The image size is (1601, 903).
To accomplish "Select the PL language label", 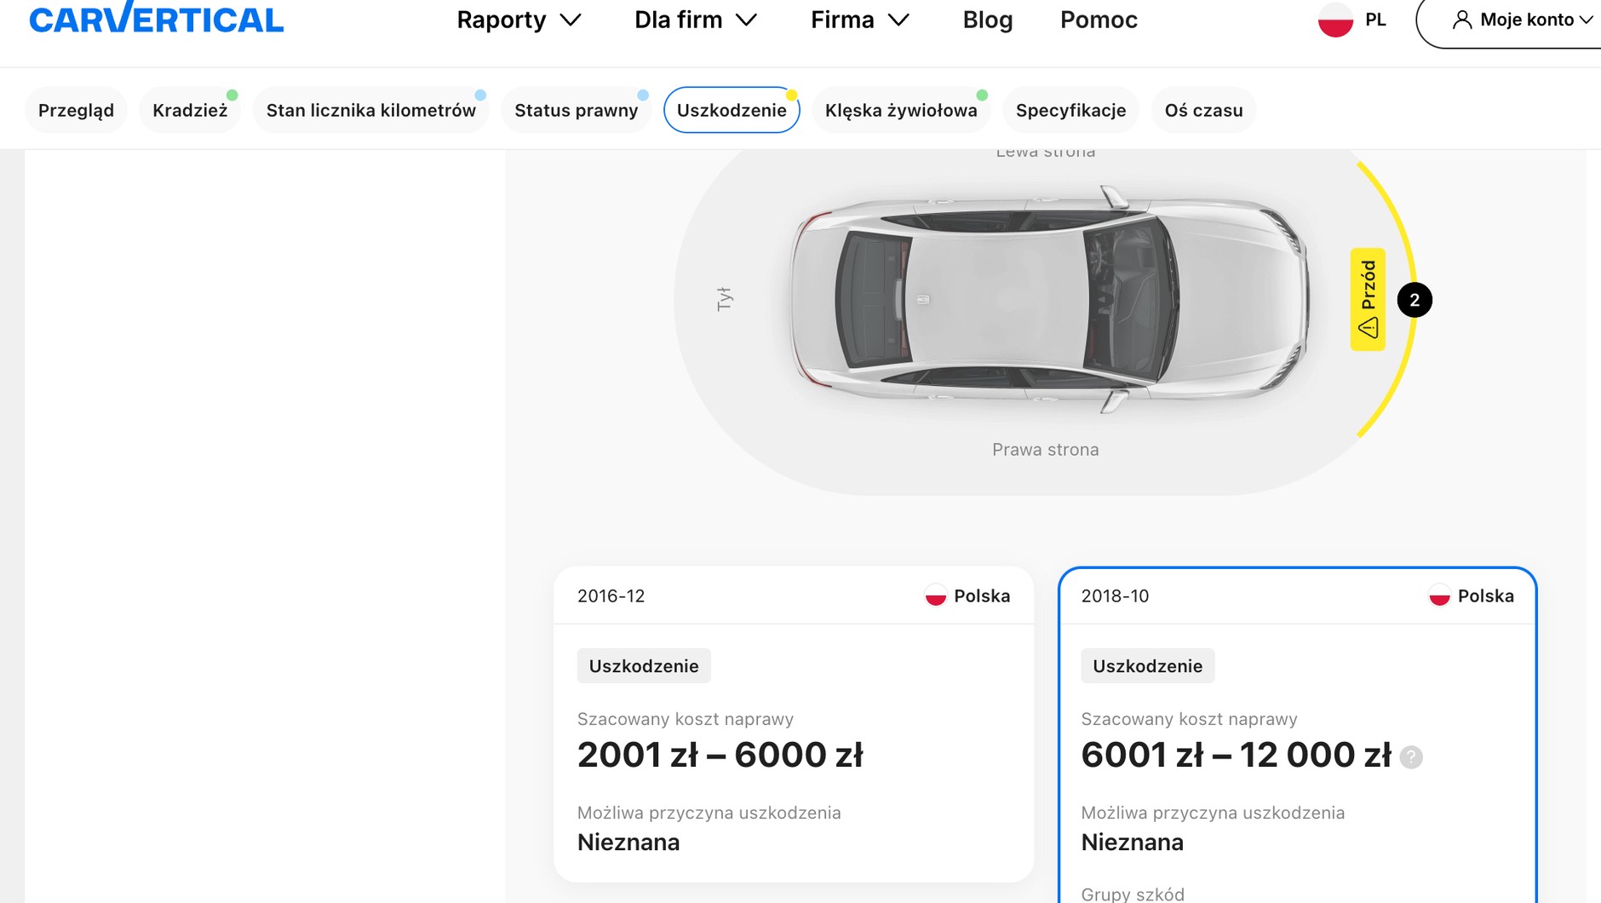I will click(x=1375, y=20).
